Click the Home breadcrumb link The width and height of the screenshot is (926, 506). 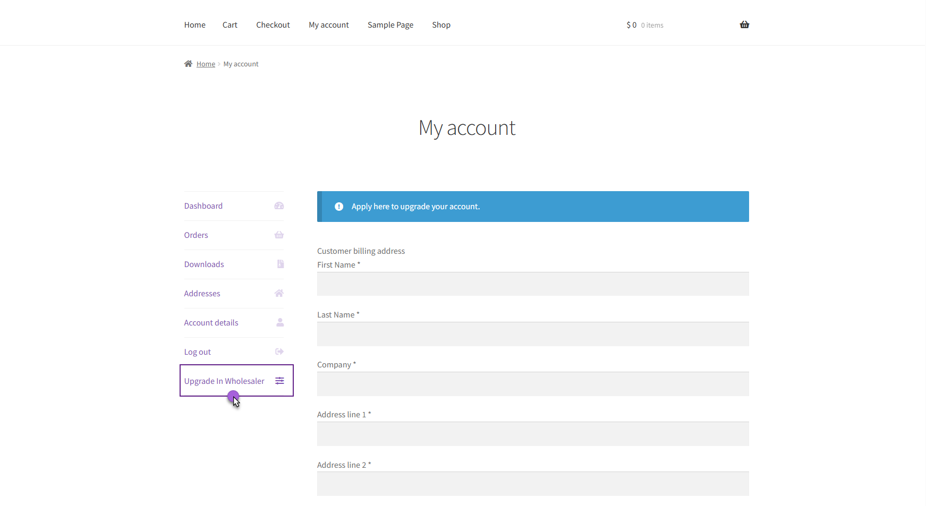(x=206, y=64)
